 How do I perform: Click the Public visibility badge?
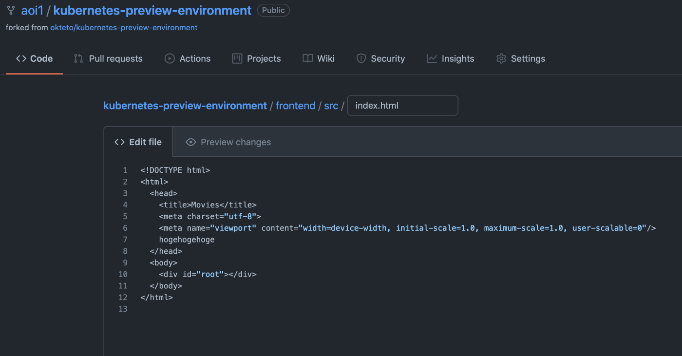(x=273, y=10)
